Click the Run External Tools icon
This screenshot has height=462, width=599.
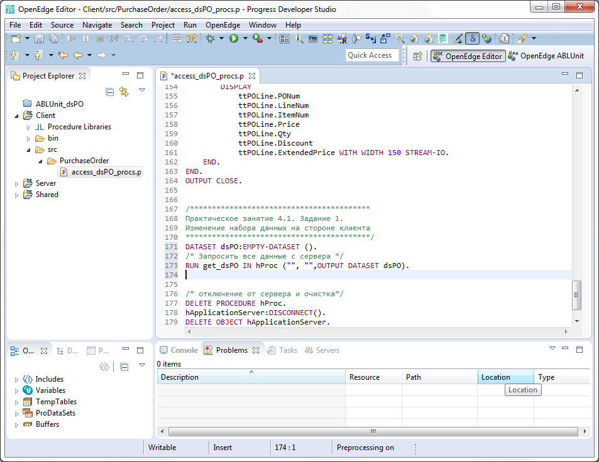coord(258,38)
